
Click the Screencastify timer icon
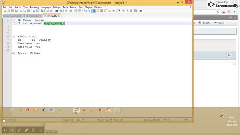[x=33, y=130]
